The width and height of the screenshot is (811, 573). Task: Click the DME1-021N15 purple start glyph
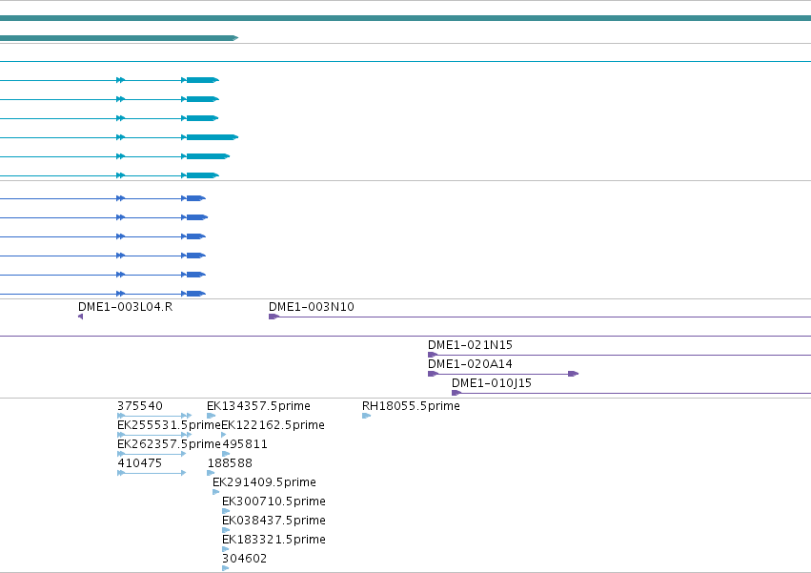pos(433,355)
